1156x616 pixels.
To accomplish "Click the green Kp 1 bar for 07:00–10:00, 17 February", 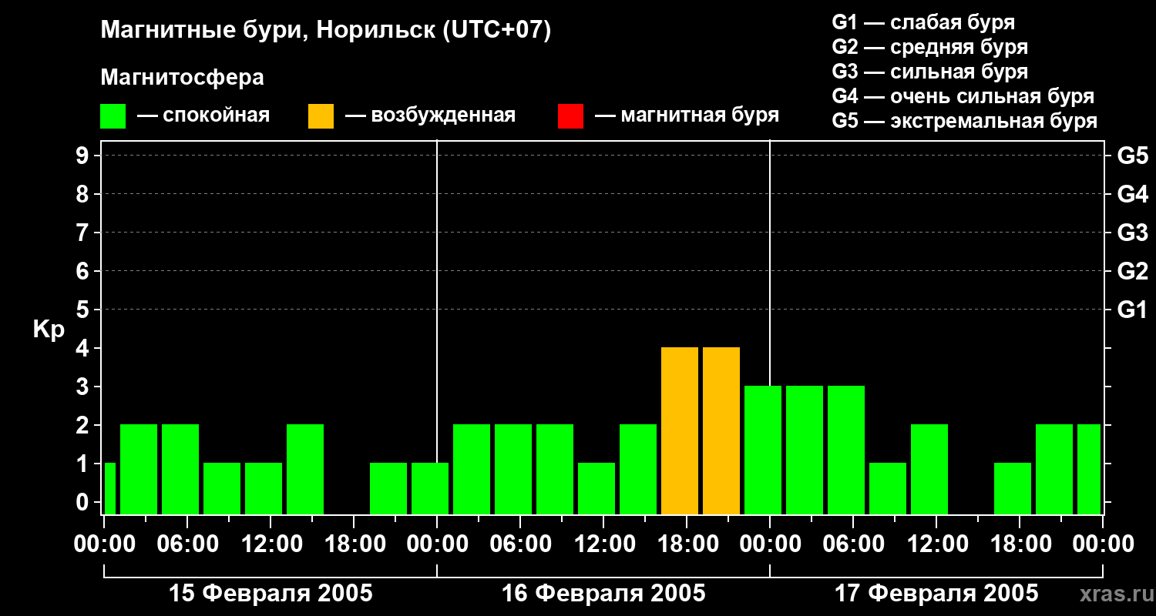I will click(888, 488).
